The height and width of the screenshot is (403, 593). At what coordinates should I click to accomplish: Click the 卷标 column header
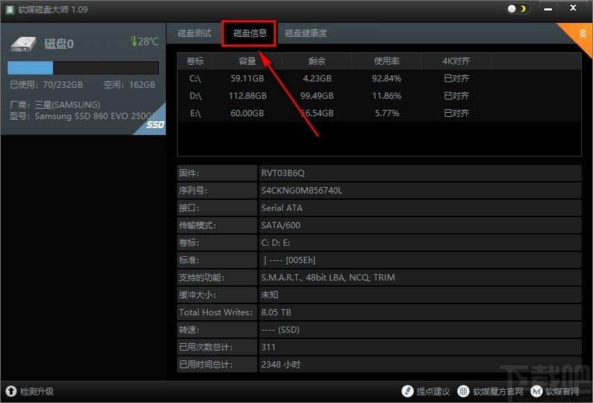(195, 61)
